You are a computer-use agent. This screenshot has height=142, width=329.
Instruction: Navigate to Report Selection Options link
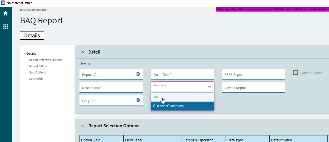46,60
